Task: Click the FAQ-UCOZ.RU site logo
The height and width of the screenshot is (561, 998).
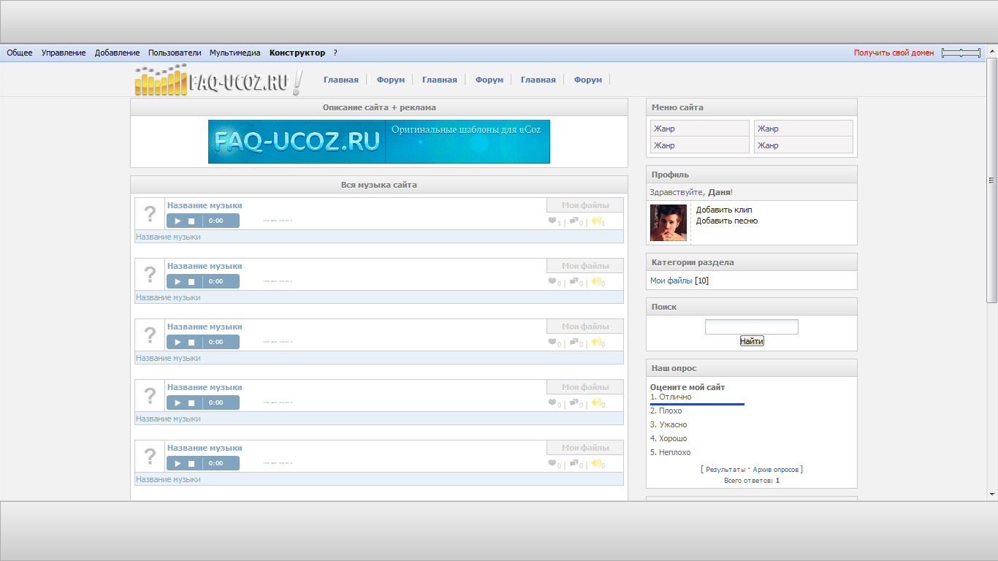Action: [x=218, y=80]
